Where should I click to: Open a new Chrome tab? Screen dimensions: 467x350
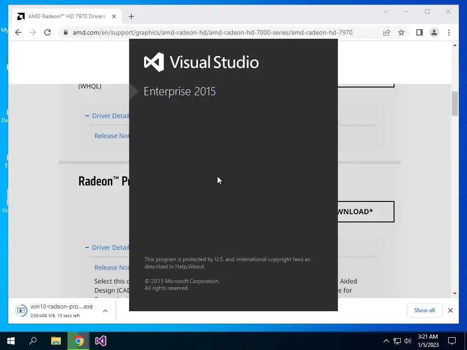click(x=131, y=16)
